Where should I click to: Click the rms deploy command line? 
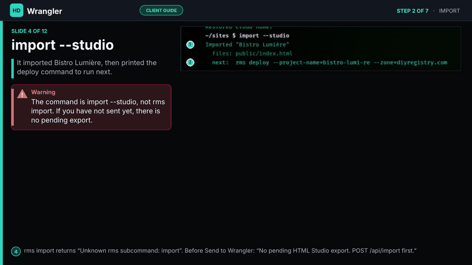(329, 62)
